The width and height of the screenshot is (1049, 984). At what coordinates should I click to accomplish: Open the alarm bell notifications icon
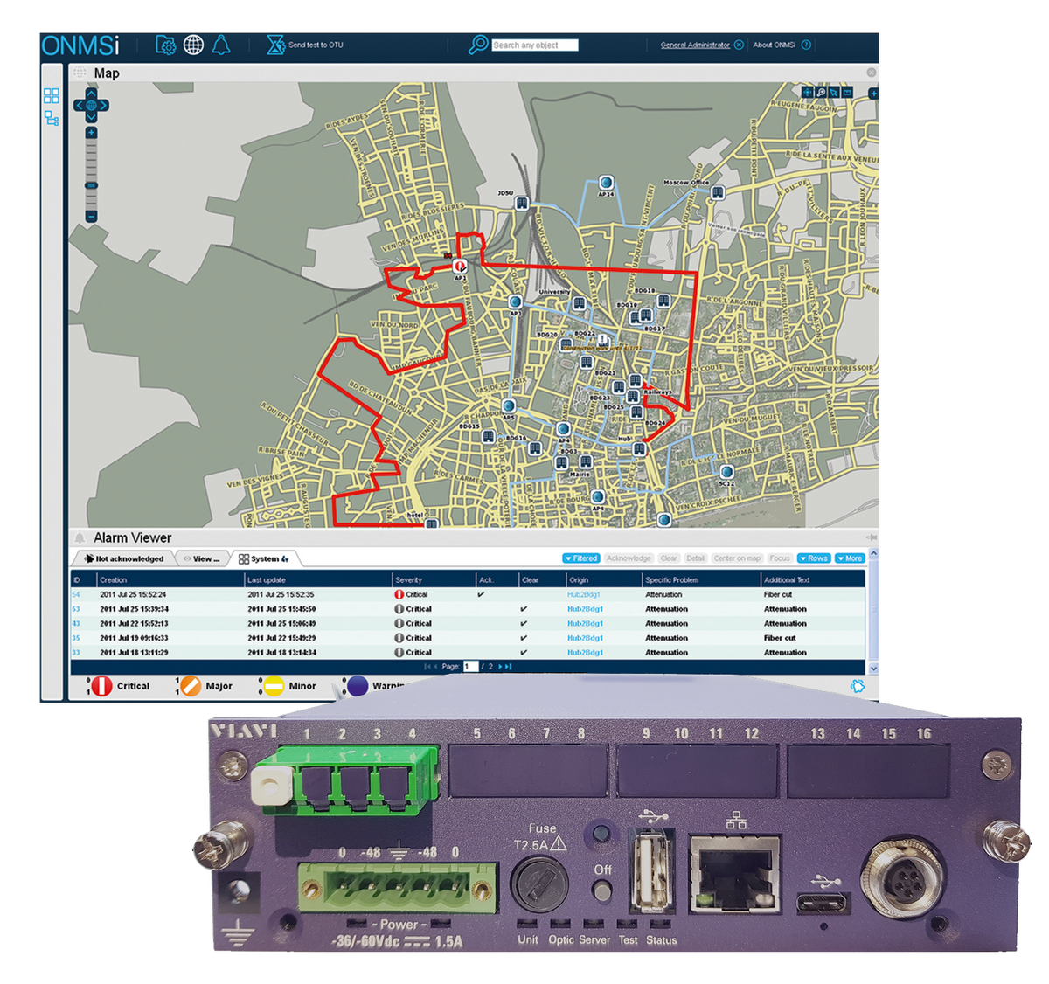tap(221, 45)
